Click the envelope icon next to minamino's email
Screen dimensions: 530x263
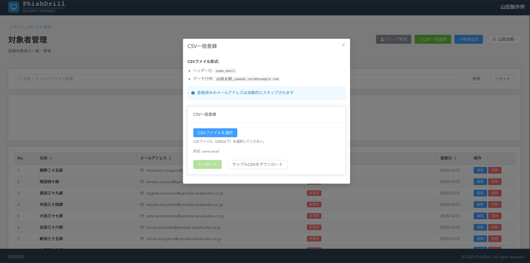coord(143,170)
